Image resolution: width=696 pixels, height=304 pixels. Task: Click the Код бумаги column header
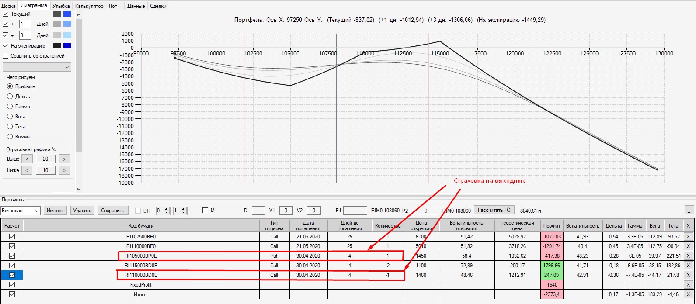141,225
